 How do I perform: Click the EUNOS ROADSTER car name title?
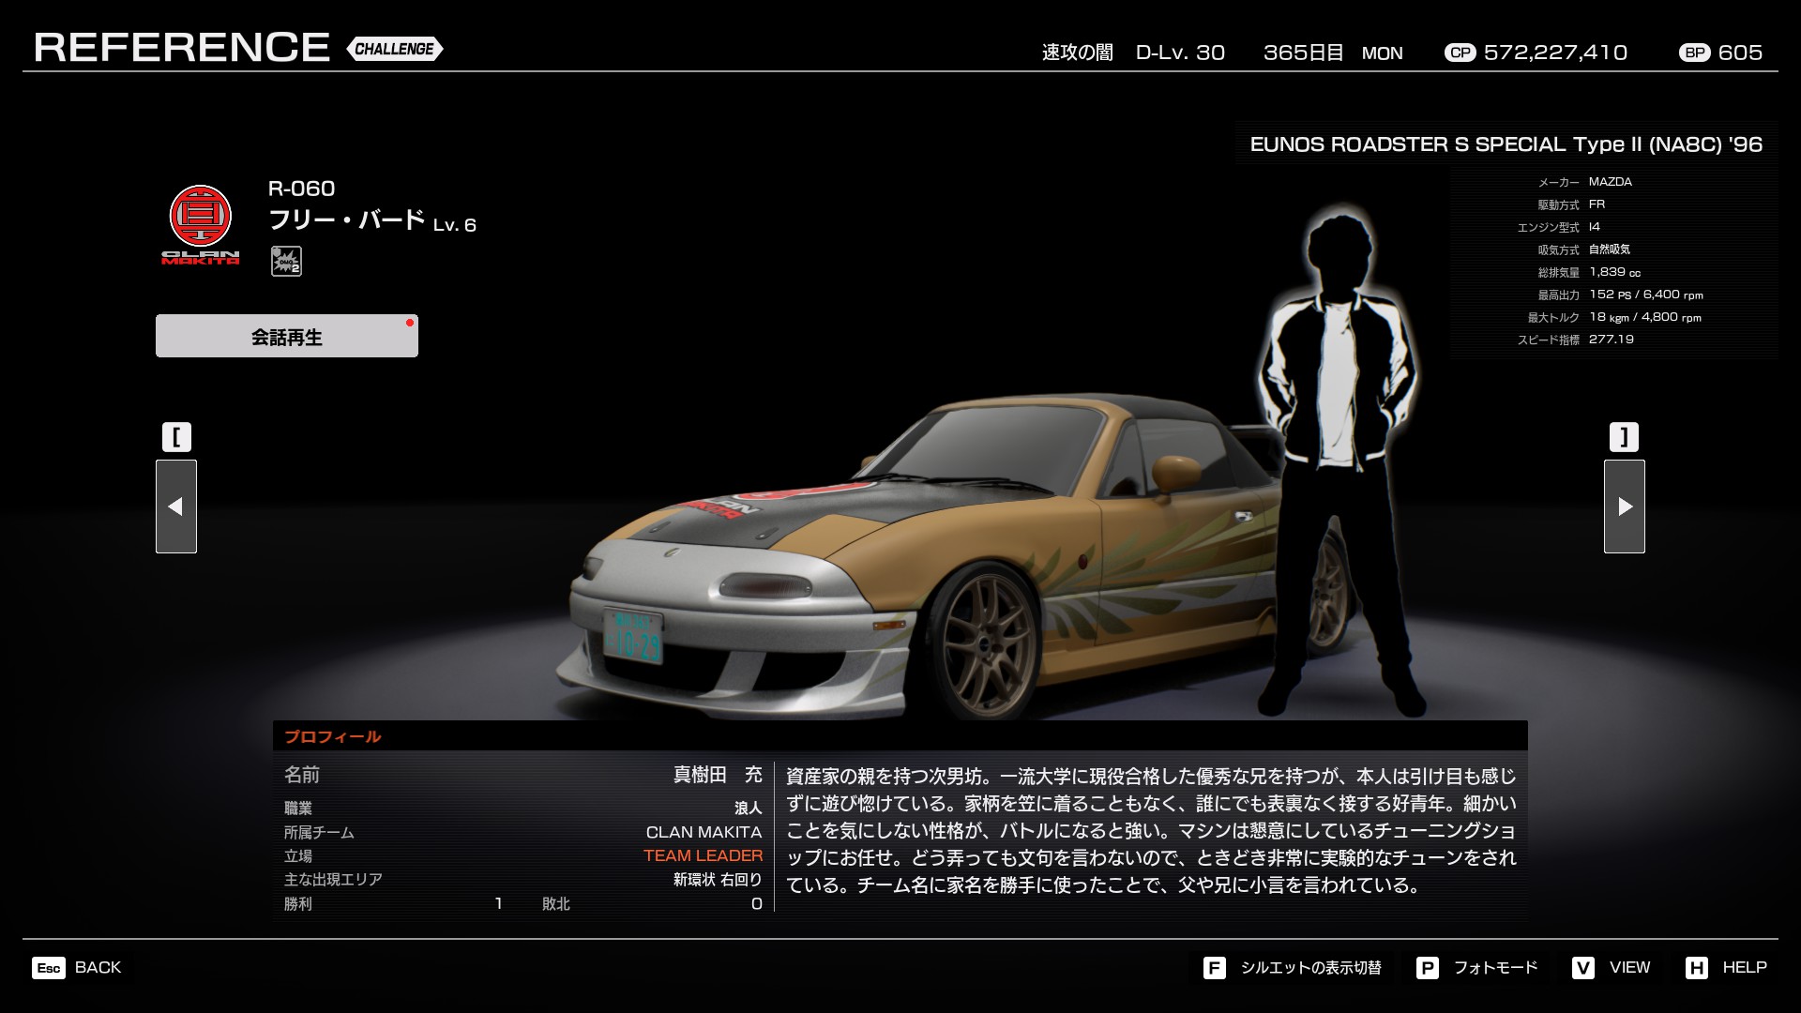[x=1506, y=144]
